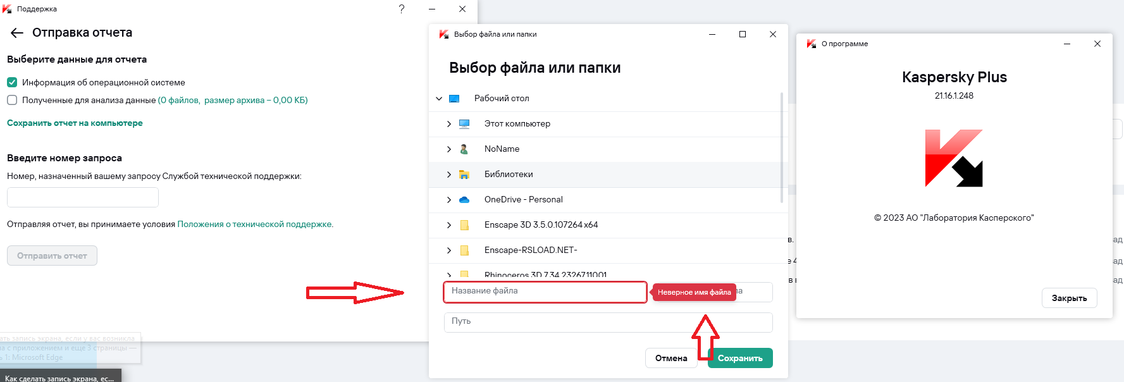Collapse the Рабочий стол tree node
This screenshot has width=1124, height=382.
coord(439,99)
